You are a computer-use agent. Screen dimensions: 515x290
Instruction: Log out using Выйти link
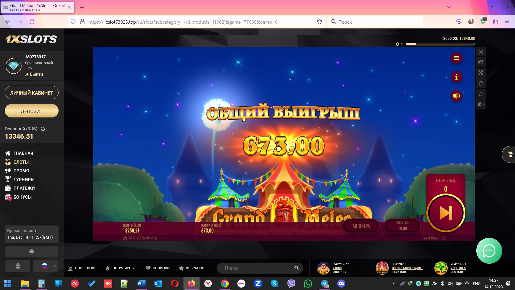pyautogui.click(x=34, y=74)
